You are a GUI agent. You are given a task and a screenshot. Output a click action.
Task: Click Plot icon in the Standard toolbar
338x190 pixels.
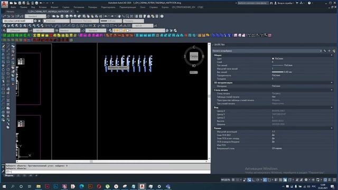tap(67, 16)
